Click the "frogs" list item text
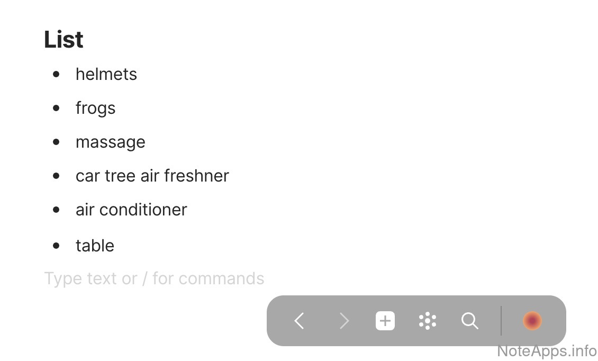Image resolution: width=598 pixels, height=361 pixels. click(95, 108)
